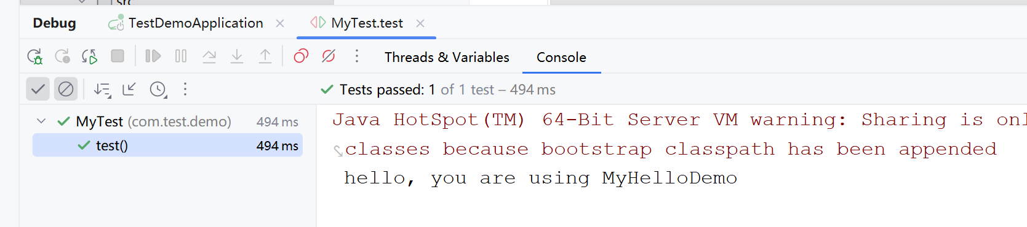
Task: Click the Step Over icon
Action: pyautogui.click(x=209, y=56)
